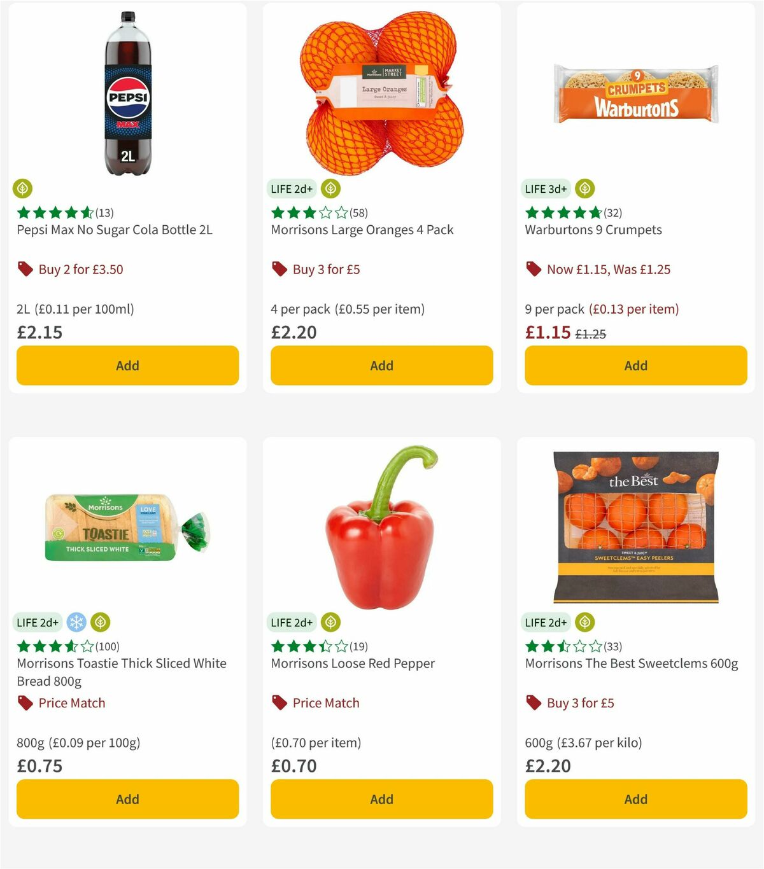Image resolution: width=764 pixels, height=869 pixels.
Task: Click the LIFE 2d+ badge on the red pepper card
Action: [292, 622]
